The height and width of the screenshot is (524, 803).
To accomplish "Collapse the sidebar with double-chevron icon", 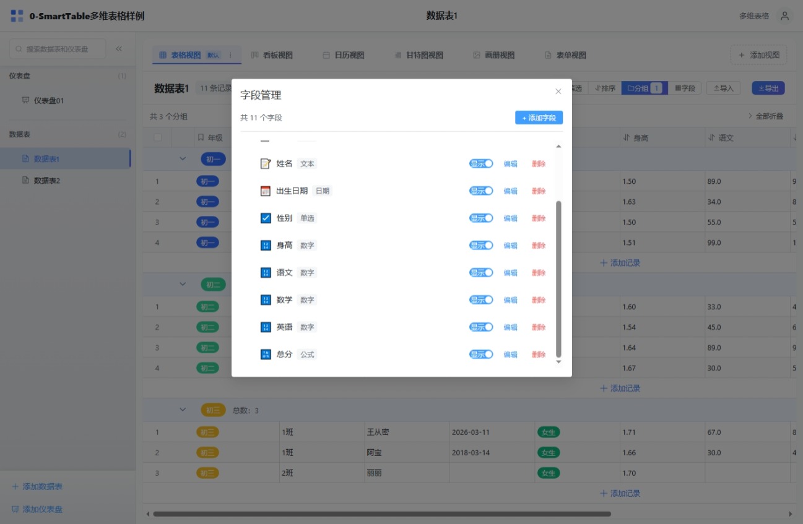I will pos(119,49).
